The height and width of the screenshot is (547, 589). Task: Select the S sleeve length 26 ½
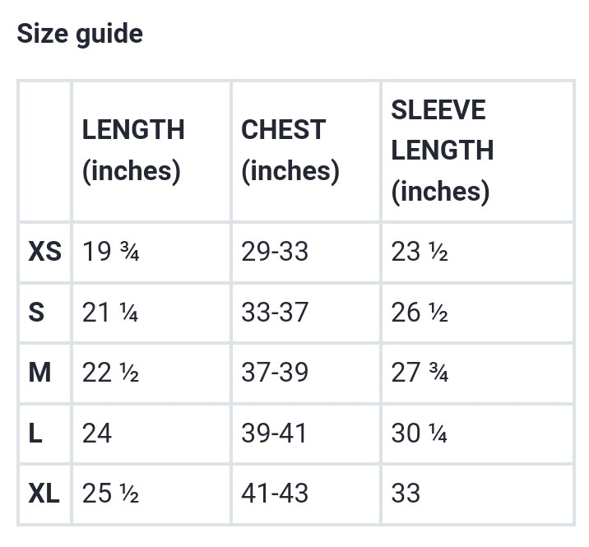[x=420, y=312]
